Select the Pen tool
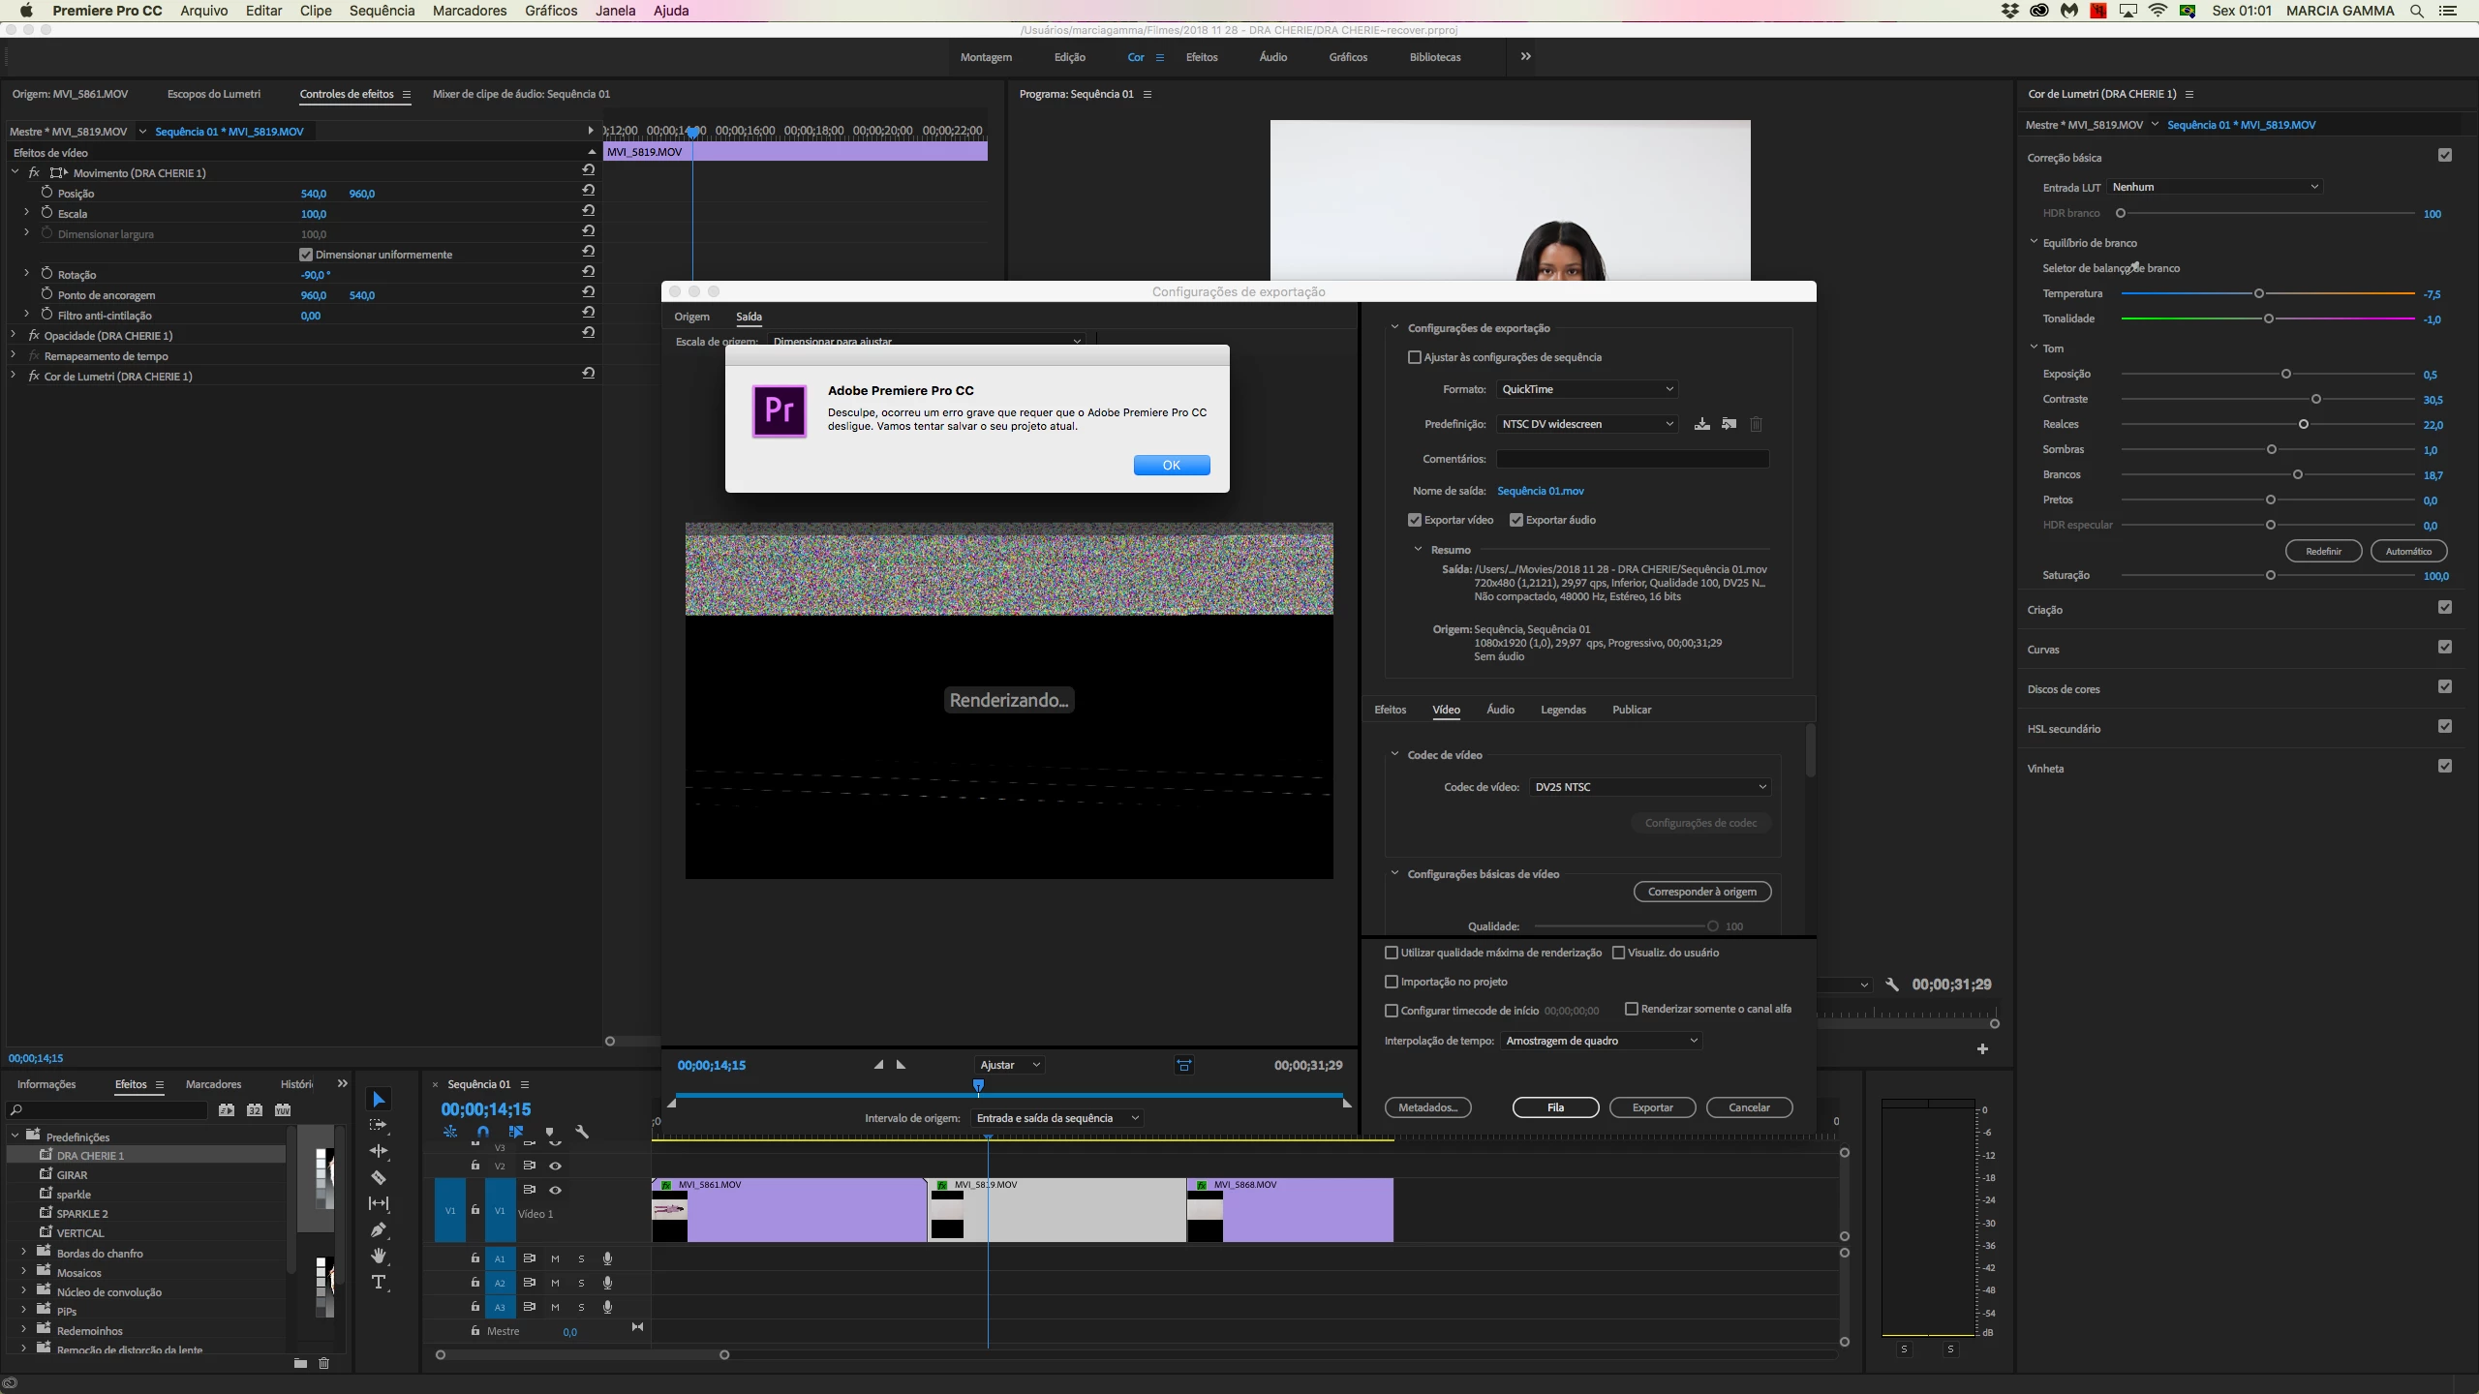 (x=379, y=1229)
